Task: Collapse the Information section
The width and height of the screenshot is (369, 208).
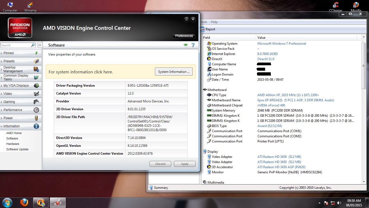Action: pos(21,126)
